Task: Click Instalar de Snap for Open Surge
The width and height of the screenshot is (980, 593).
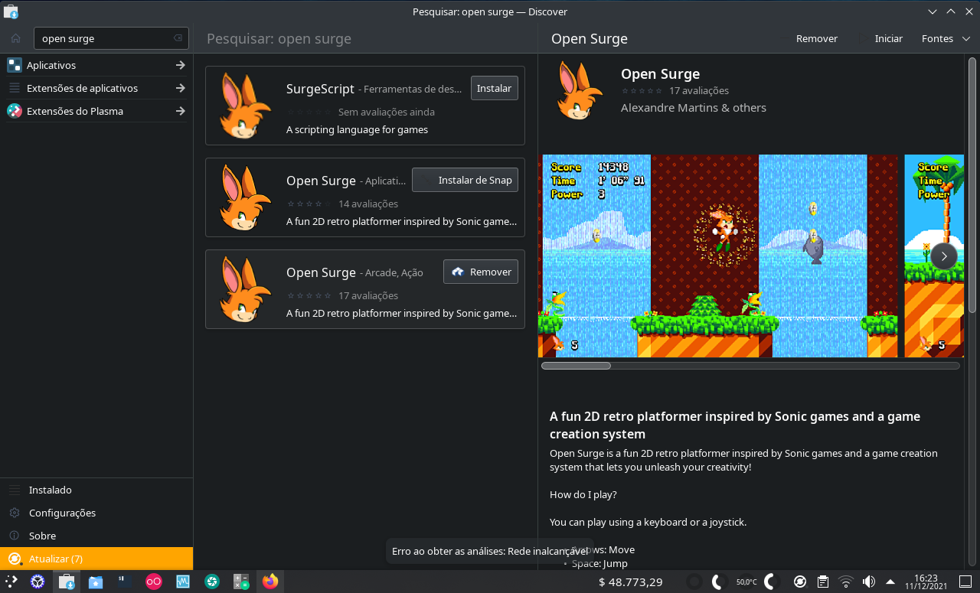Action: click(x=465, y=180)
